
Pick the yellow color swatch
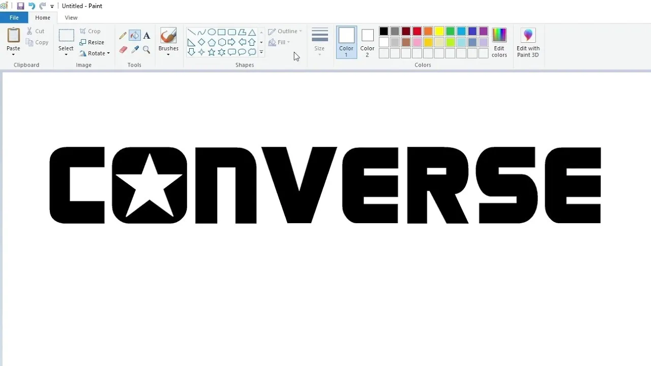pyautogui.click(x=439, y=32)
